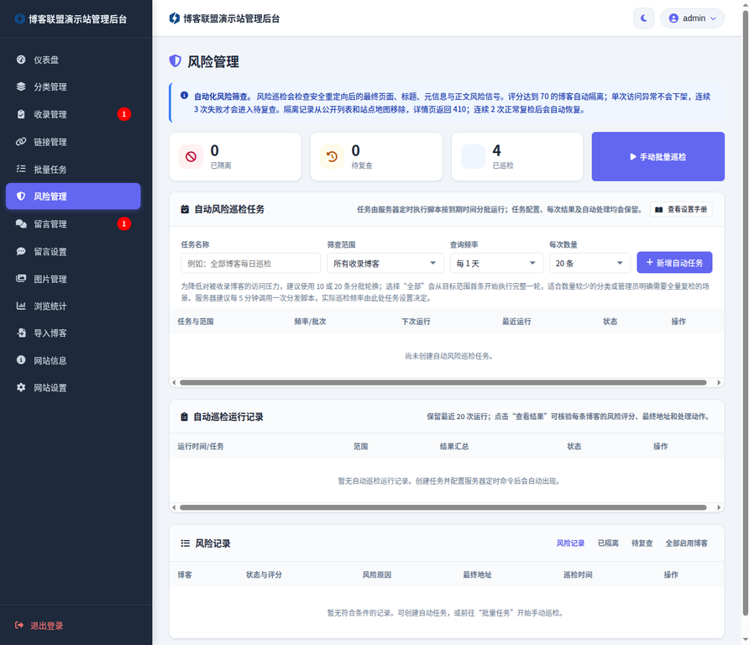This screenshot has width=750, height=645.
Task: Open the 查看设置手册 manual button
Action: [x=680, y=209]
